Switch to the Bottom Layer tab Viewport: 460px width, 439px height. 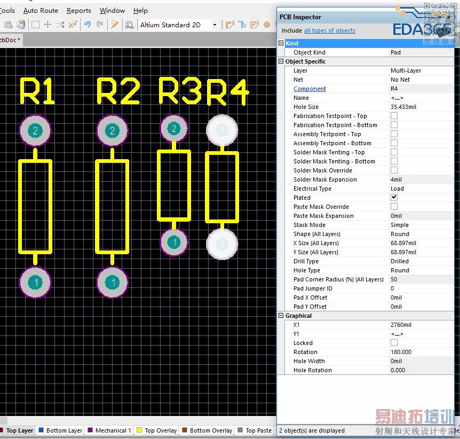point(64,430)
